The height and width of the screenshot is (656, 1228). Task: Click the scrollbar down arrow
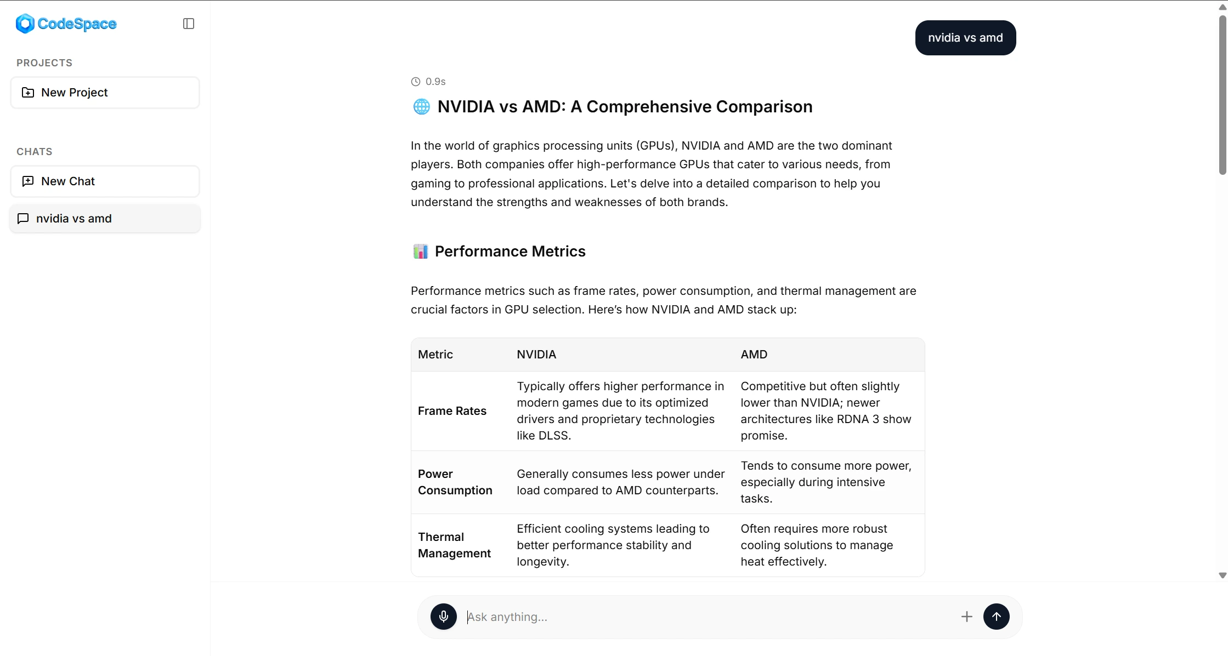(1223, 575)
